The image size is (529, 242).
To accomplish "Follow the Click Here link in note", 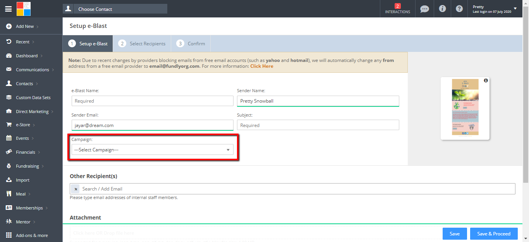I will pyautogui.click(x=261, y=66).
